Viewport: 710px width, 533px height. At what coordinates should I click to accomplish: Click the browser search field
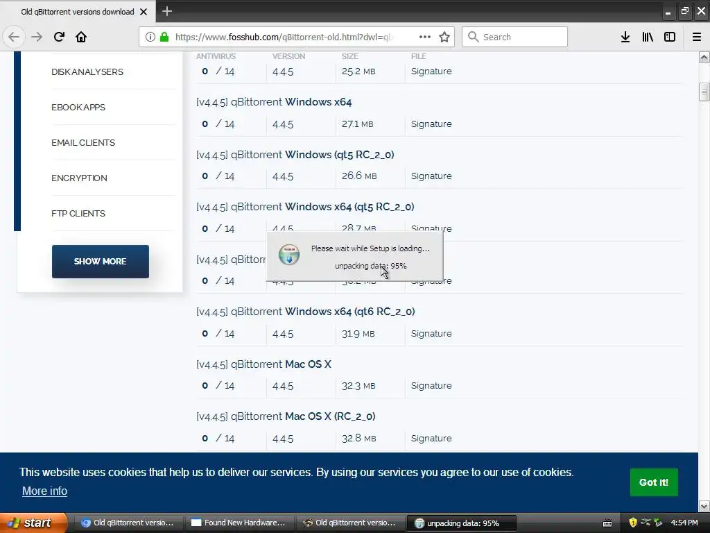(514, 37)
